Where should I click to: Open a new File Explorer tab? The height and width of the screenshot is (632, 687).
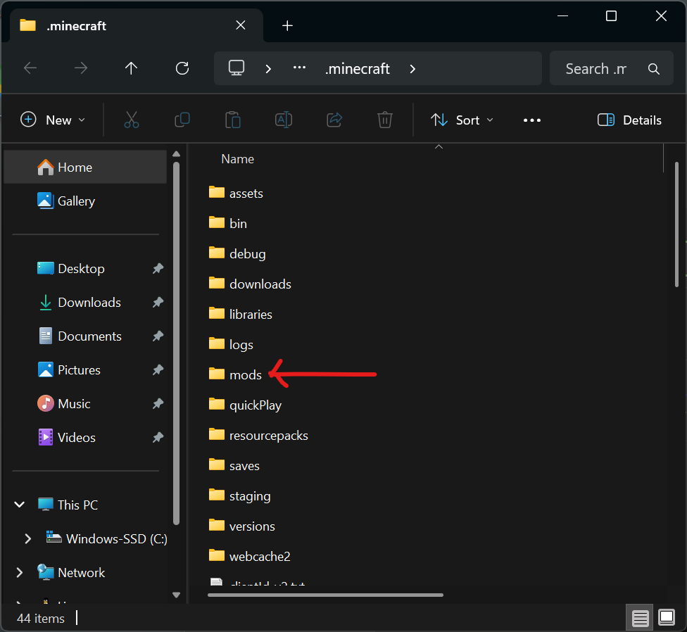tap(287, 25)
